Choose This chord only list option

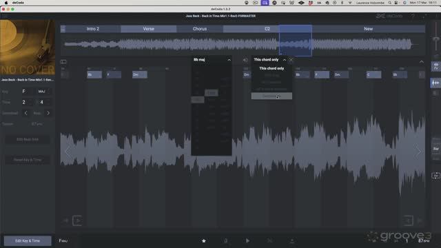click(271, 68)
